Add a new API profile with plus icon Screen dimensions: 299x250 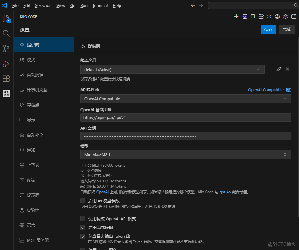(x=270, y=69)
